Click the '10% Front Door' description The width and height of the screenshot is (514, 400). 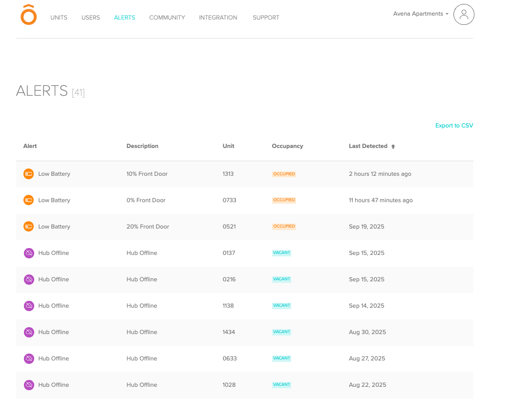coord(147,174)
